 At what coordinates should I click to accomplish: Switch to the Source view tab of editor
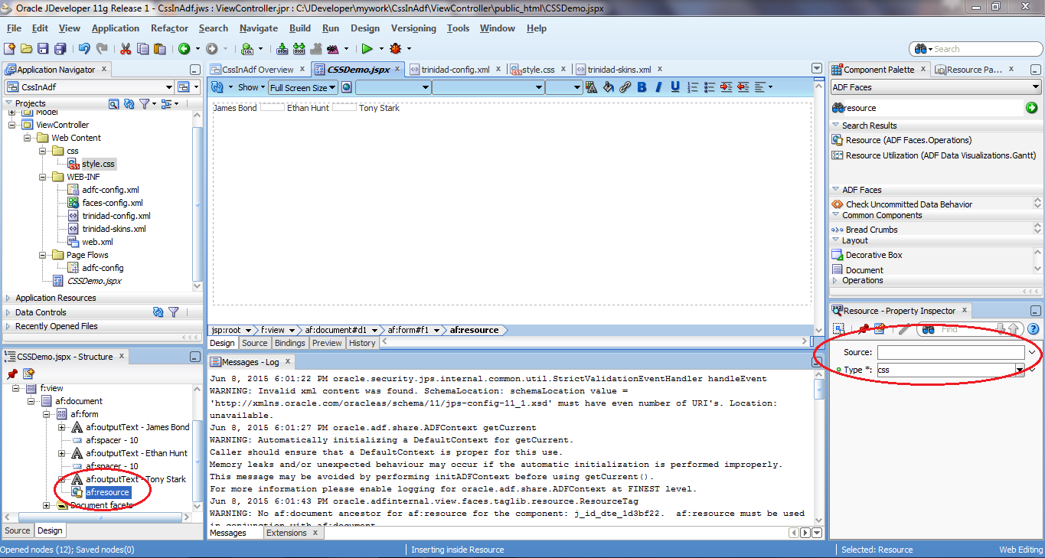click(255, 343)
